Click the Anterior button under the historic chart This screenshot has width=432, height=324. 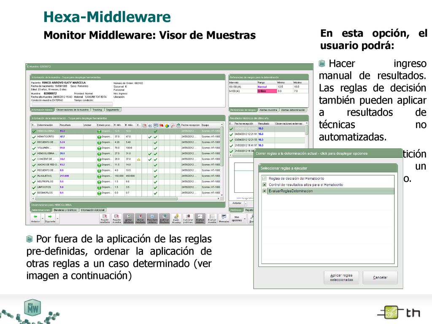pos(237,203)
